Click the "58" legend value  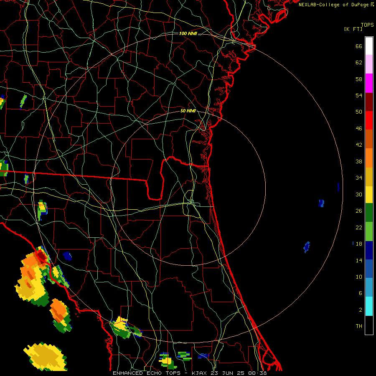pos(359,79)
